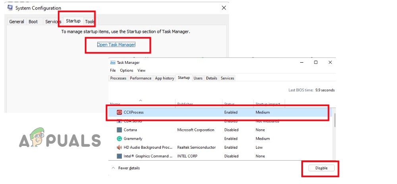This screenshot has height=184, width=397.
Task: Click the Grammarly green icon
Action: tap(119, 138)
